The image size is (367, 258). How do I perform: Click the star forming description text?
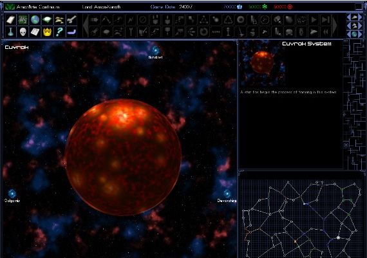click(x=288, y=92)
